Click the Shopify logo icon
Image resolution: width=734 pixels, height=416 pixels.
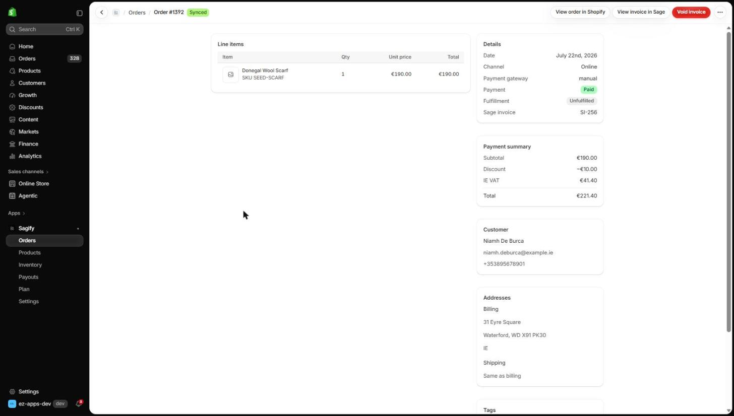(12, 13)
